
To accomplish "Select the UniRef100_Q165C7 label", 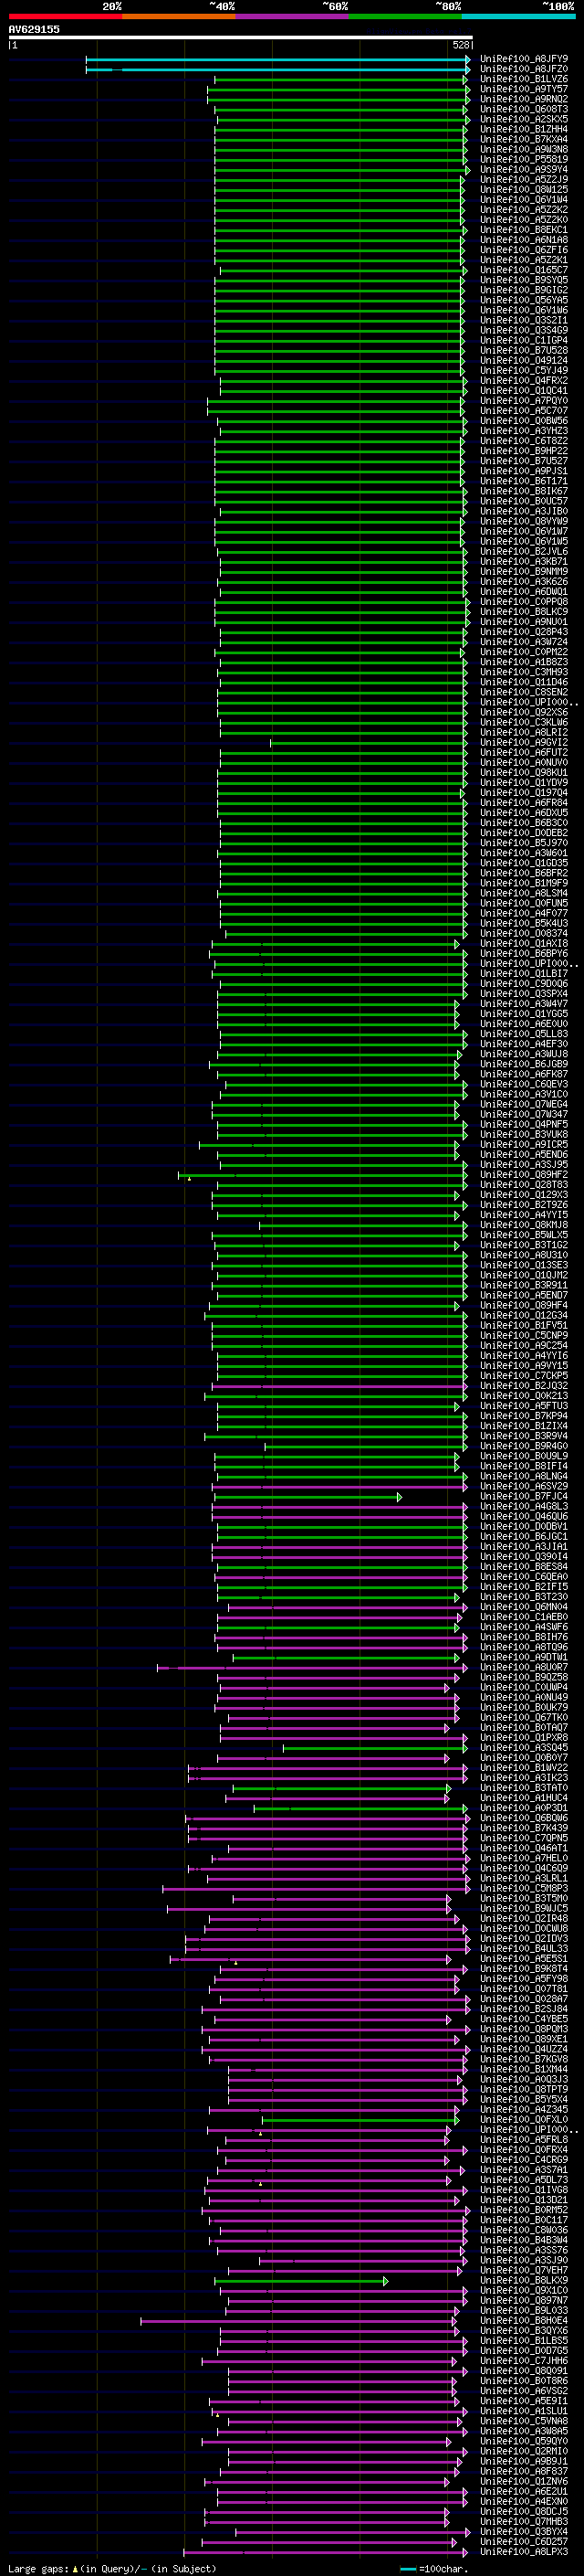I will pos(524,270).
